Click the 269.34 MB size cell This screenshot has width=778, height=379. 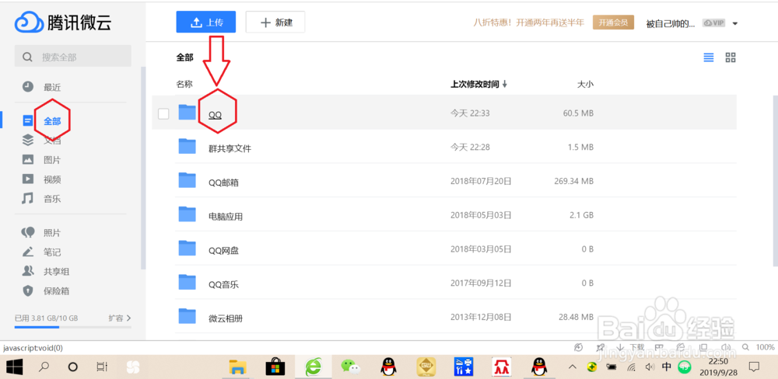[x=573, y=181]
